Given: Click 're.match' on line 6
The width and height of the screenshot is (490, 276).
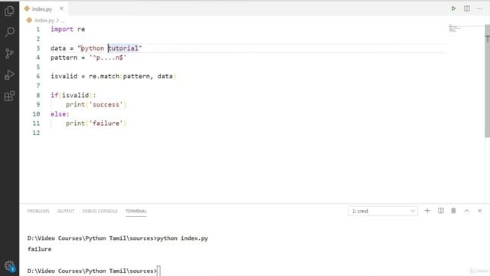Looking at the screenshot, I should tap(104, 77).
